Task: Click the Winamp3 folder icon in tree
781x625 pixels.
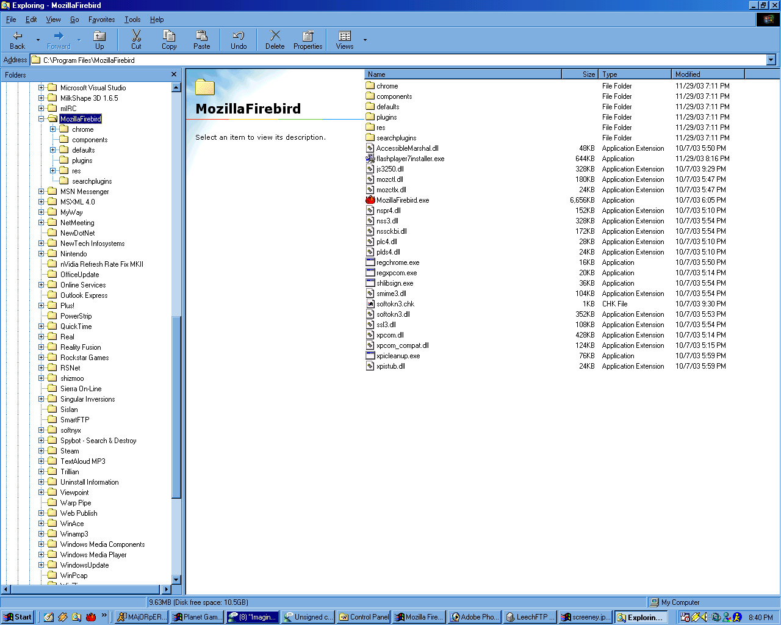Action: 52,534
